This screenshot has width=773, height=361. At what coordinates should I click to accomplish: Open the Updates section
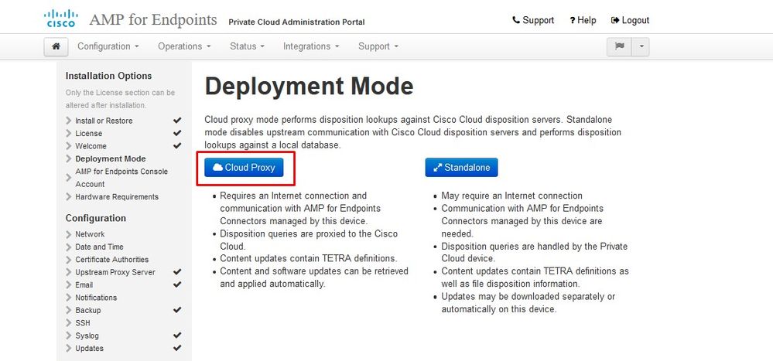click(89, 349)
